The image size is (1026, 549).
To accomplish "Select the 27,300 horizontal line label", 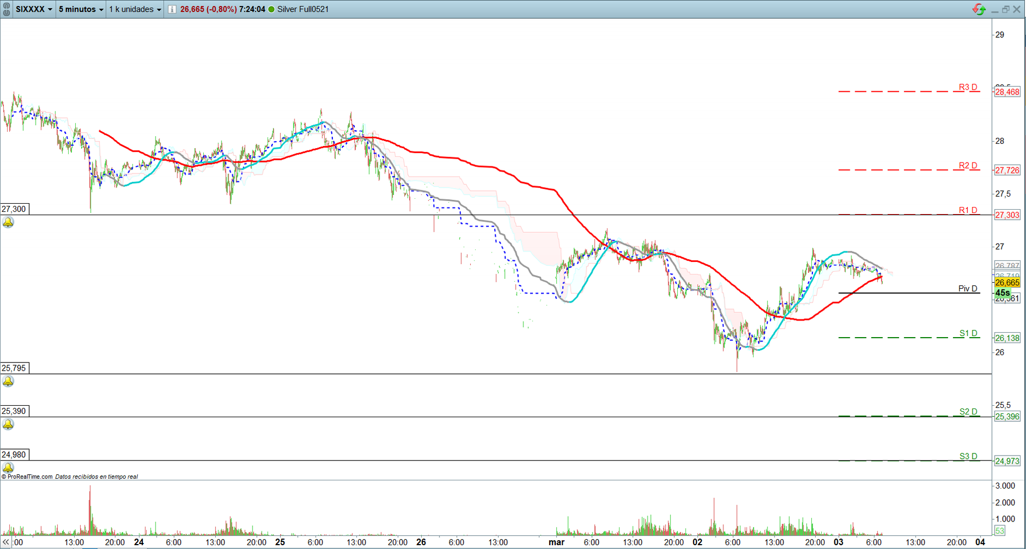I will tap(14, 209).
